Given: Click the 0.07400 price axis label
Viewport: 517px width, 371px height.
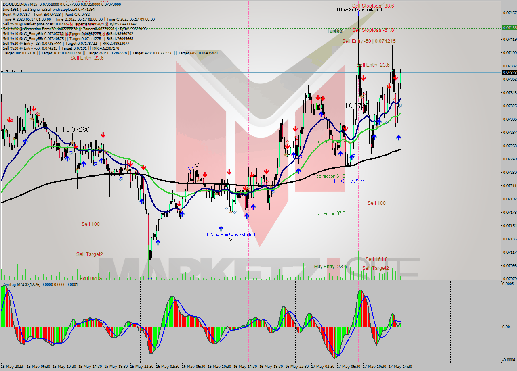Looking at the screenshot, I should pyautogui.click(x=510, y=52).
